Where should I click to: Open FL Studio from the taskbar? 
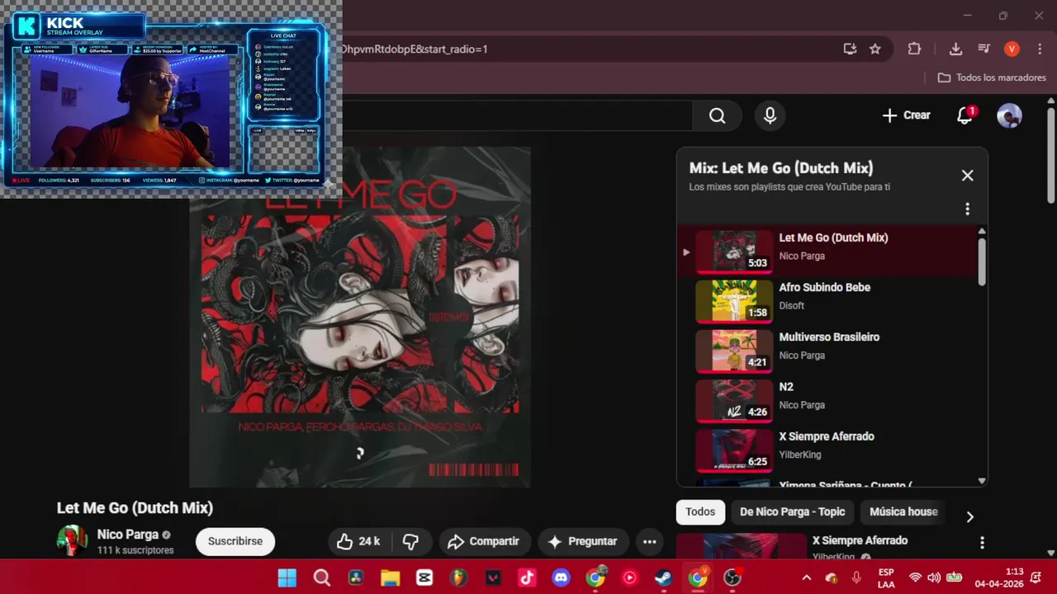tap(458, 577)
